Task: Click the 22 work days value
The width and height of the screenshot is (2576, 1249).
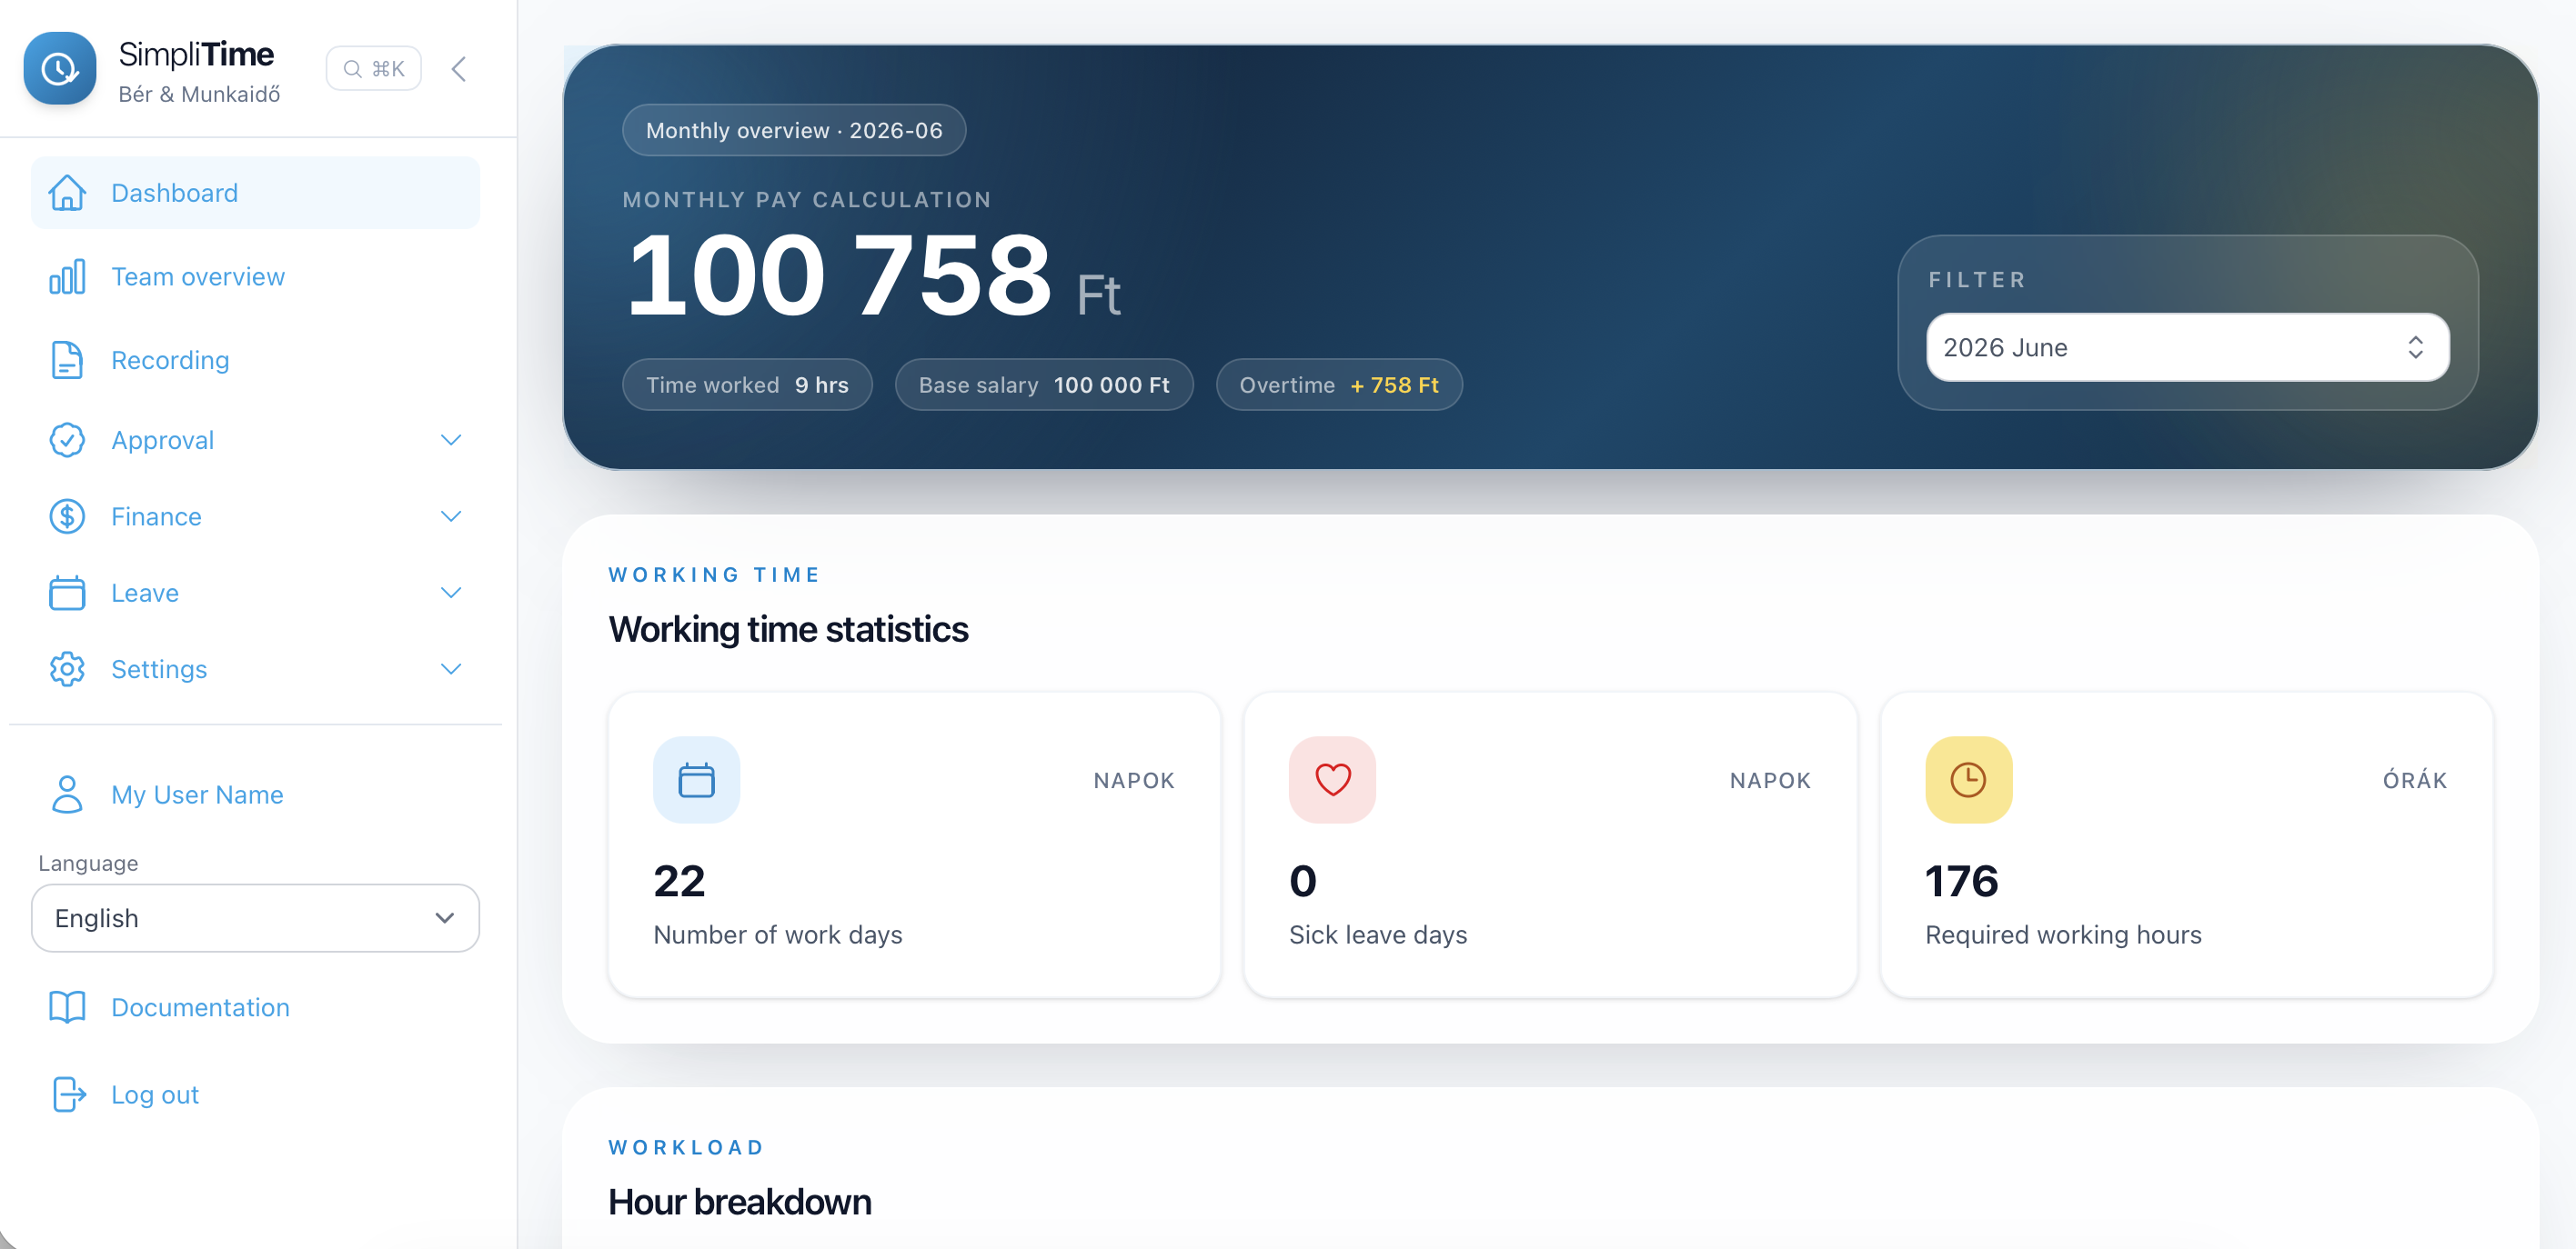Action: [x=679, y=881]
